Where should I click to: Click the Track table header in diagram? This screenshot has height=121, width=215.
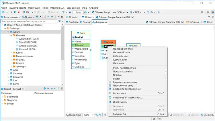tap(81, 33)
